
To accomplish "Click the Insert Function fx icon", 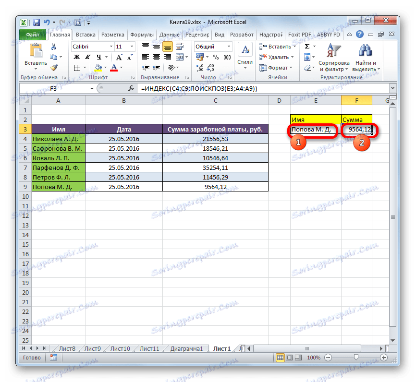I will tap(131, 88).
